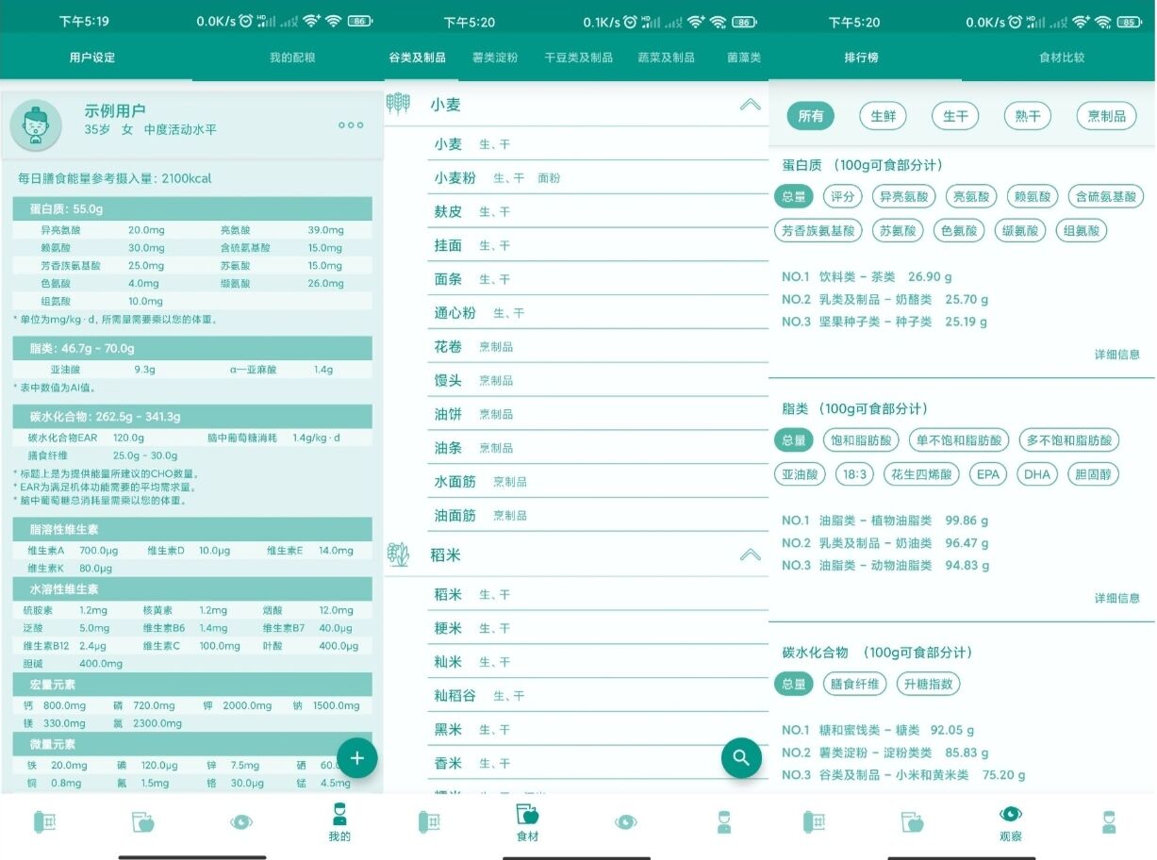
Task: Open the three-dot menu on the user card
Action: (x=350, y=124)
